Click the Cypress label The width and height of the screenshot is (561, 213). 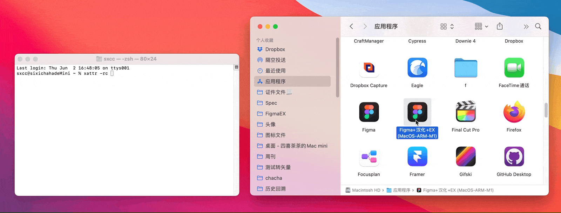click(x=417, y=41)
